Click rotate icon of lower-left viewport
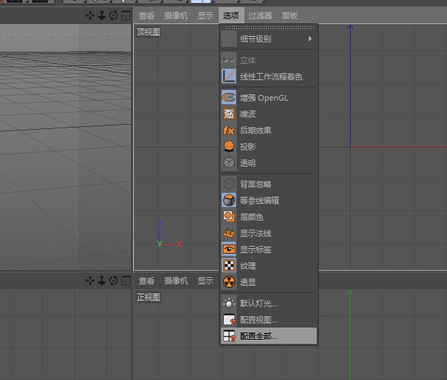447x380 pixels. (113, 281)
